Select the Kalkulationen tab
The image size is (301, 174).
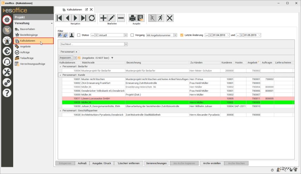74,10
